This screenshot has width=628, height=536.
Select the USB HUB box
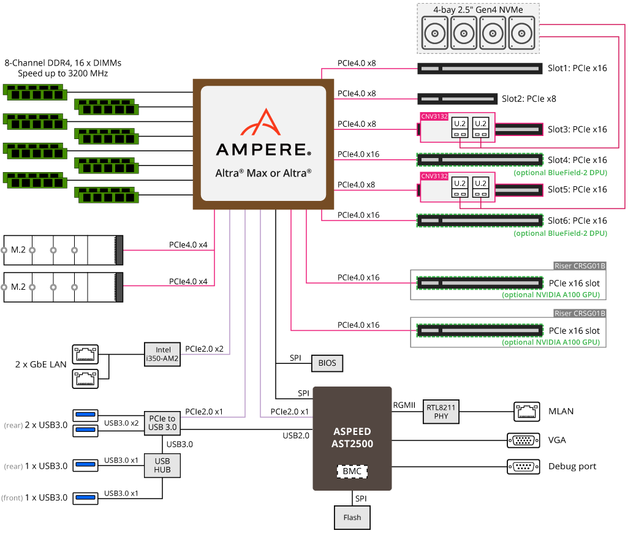(162, 466)
